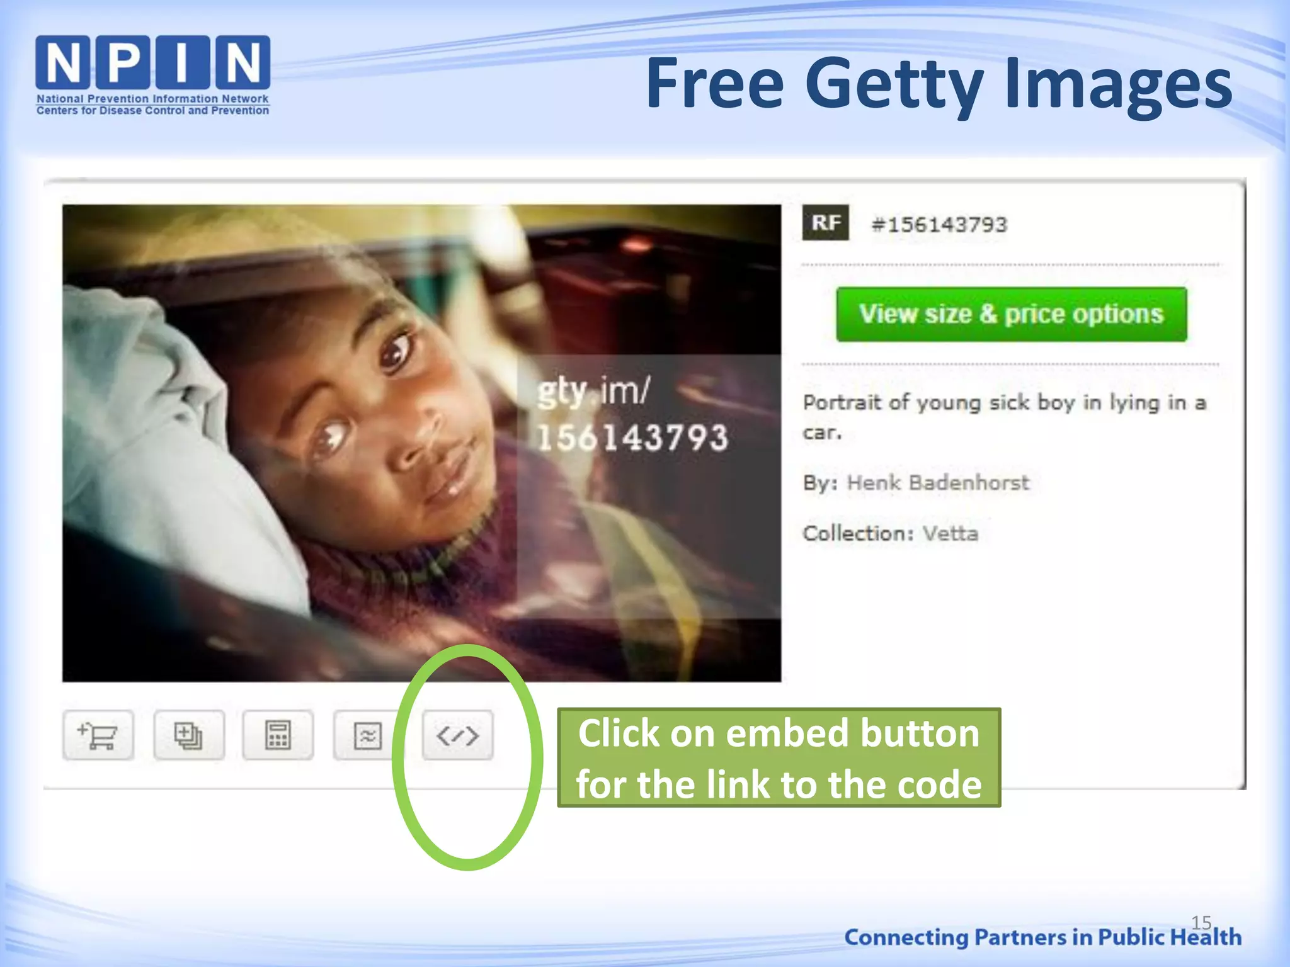The image size is (1290, 967).
Task: Click the find similar images icon
Action: point(367,735)
